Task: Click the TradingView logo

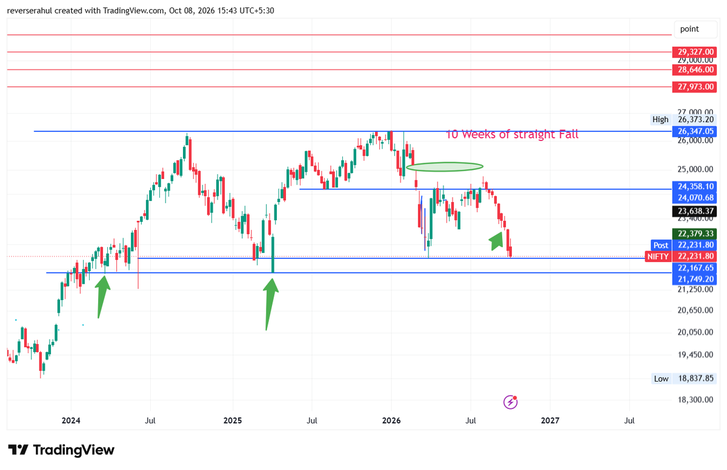Action: click(61, 450)
